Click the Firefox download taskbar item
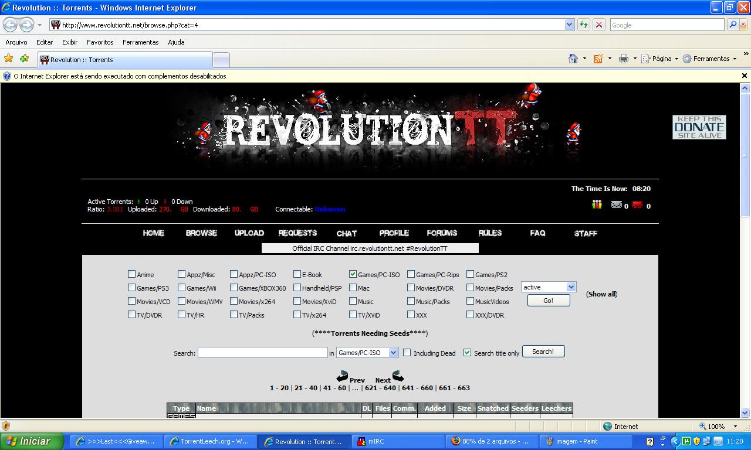The width and height of the screenshot is (751, 450). pyautogui.click(x=490, y=442)
